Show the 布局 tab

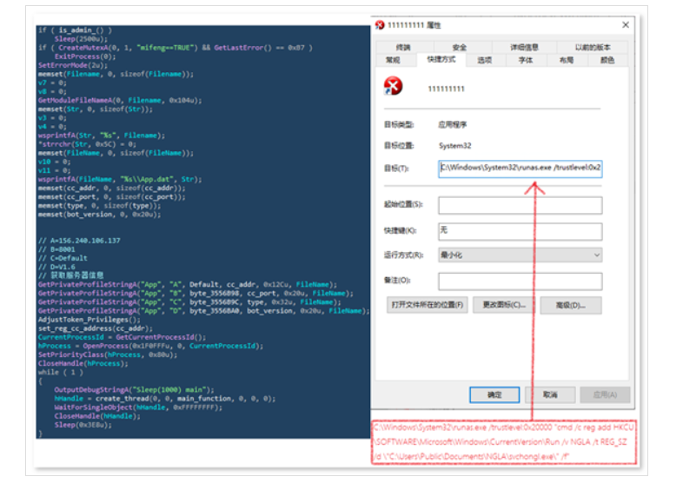point(567,60)
